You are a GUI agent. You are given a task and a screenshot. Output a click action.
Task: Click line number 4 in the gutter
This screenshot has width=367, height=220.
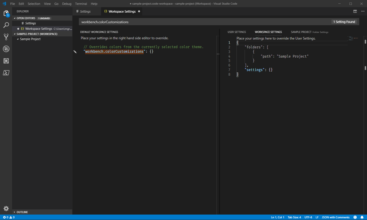(229, 56)
